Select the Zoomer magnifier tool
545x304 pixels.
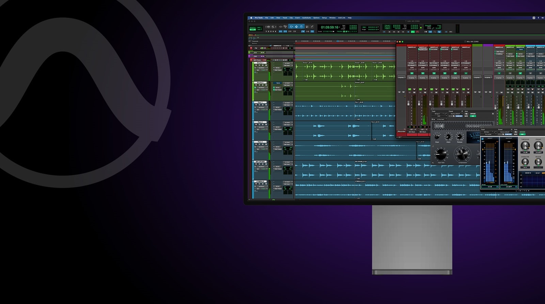click(x=285, y=27)
